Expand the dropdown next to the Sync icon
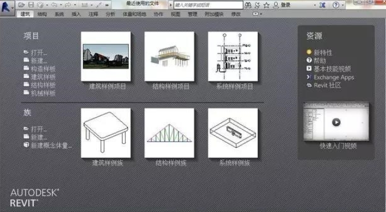This screenshot has width=386, height=212. (47, 5)
